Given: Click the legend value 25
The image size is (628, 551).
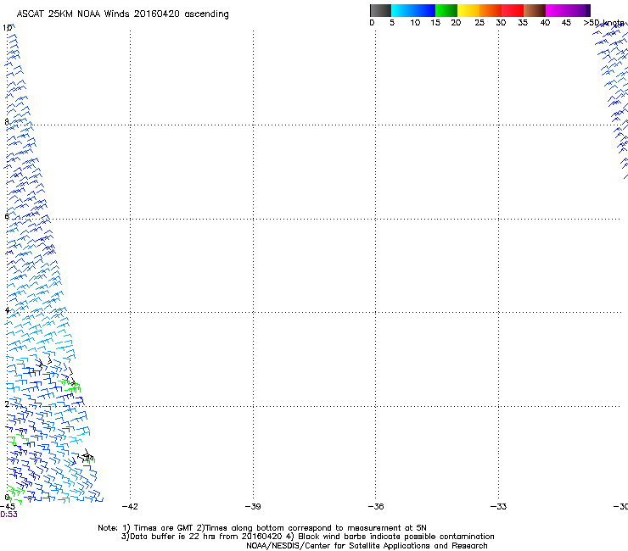Looking at the screenshot, I should [479, 23].
